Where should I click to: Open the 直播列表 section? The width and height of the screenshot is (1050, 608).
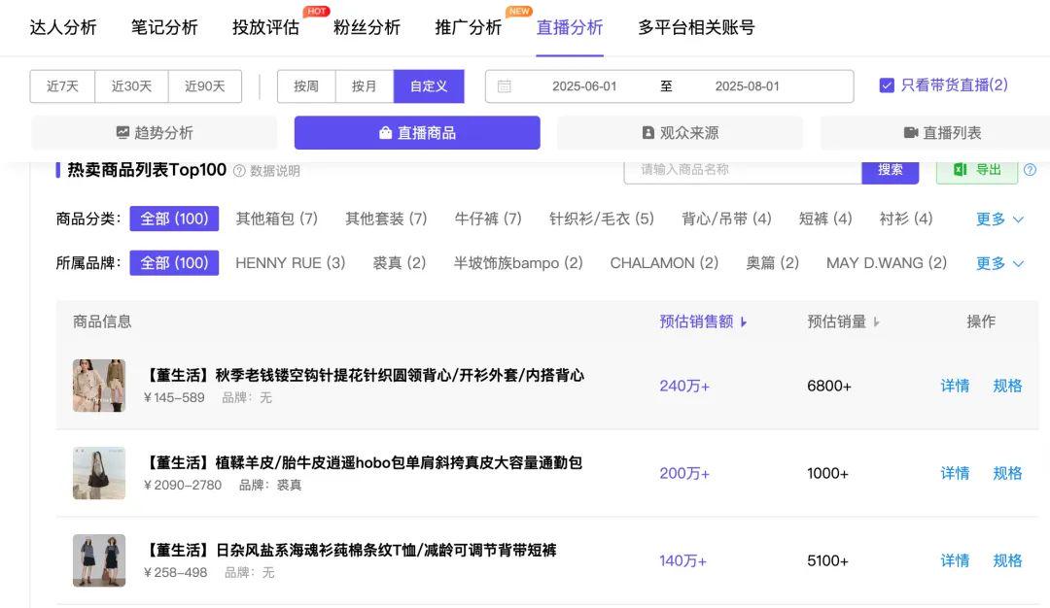pyautogui.click(x=942, y=132)
